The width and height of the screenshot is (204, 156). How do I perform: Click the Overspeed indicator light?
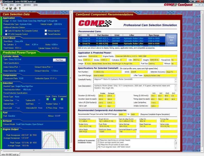62,99
